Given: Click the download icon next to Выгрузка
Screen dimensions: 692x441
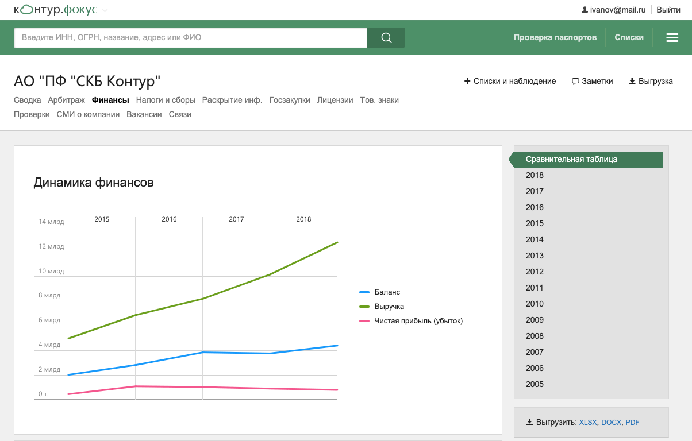Looking at the screenshot, I should (632, 81).
